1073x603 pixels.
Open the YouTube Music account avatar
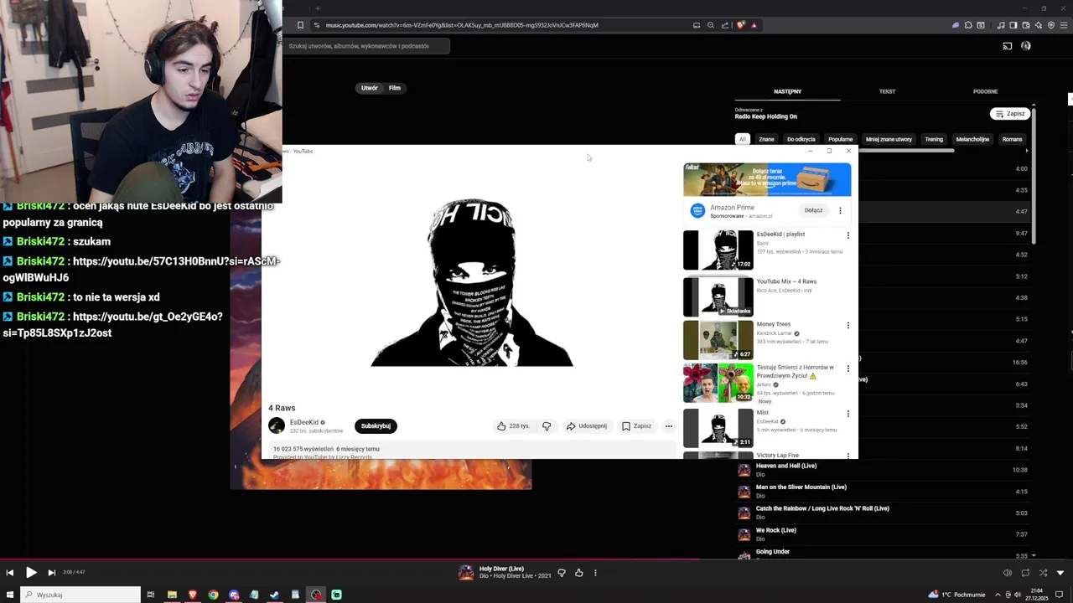click(1026, 46)
